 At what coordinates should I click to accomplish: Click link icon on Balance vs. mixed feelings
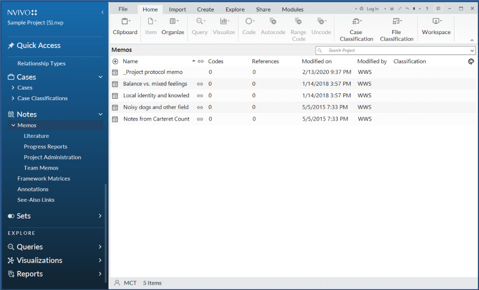tap(200, 84)
